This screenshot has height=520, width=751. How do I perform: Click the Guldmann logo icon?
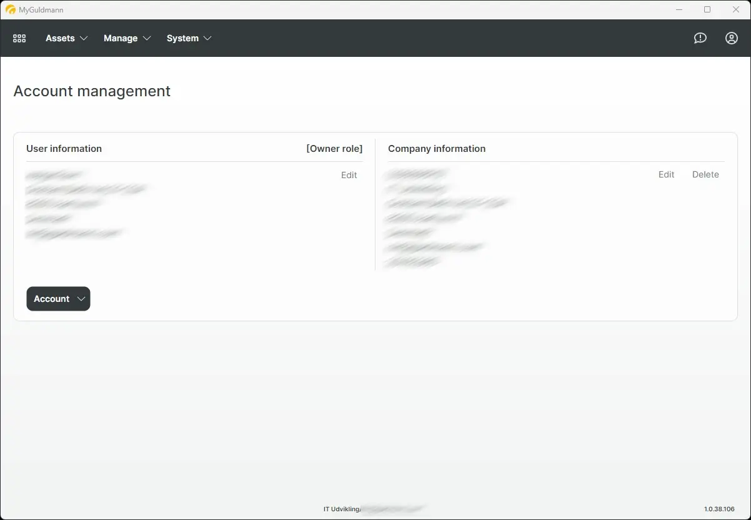(11, 9)
